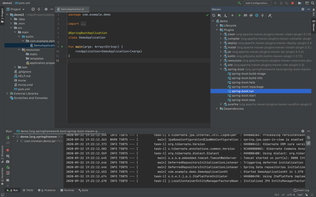Viewport: 316px width, 197px height.
Task: Open Project Structure icon in top toolbar
Action: [x=300, y=3]
